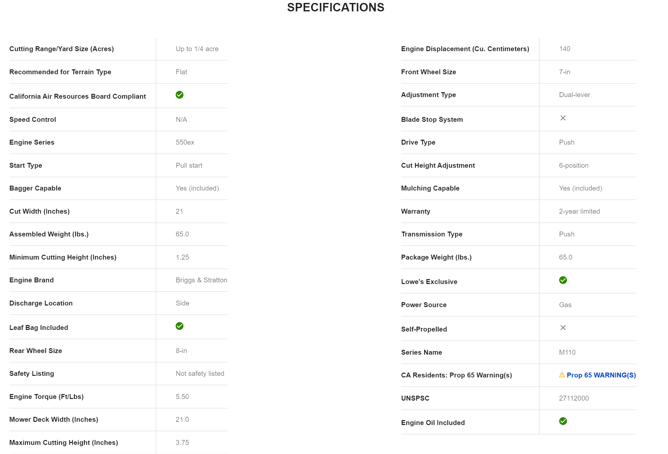Click the yellow Prop 65 warning triangle
The width and height of the screenshot is (668, 454).
pos(562,375)
